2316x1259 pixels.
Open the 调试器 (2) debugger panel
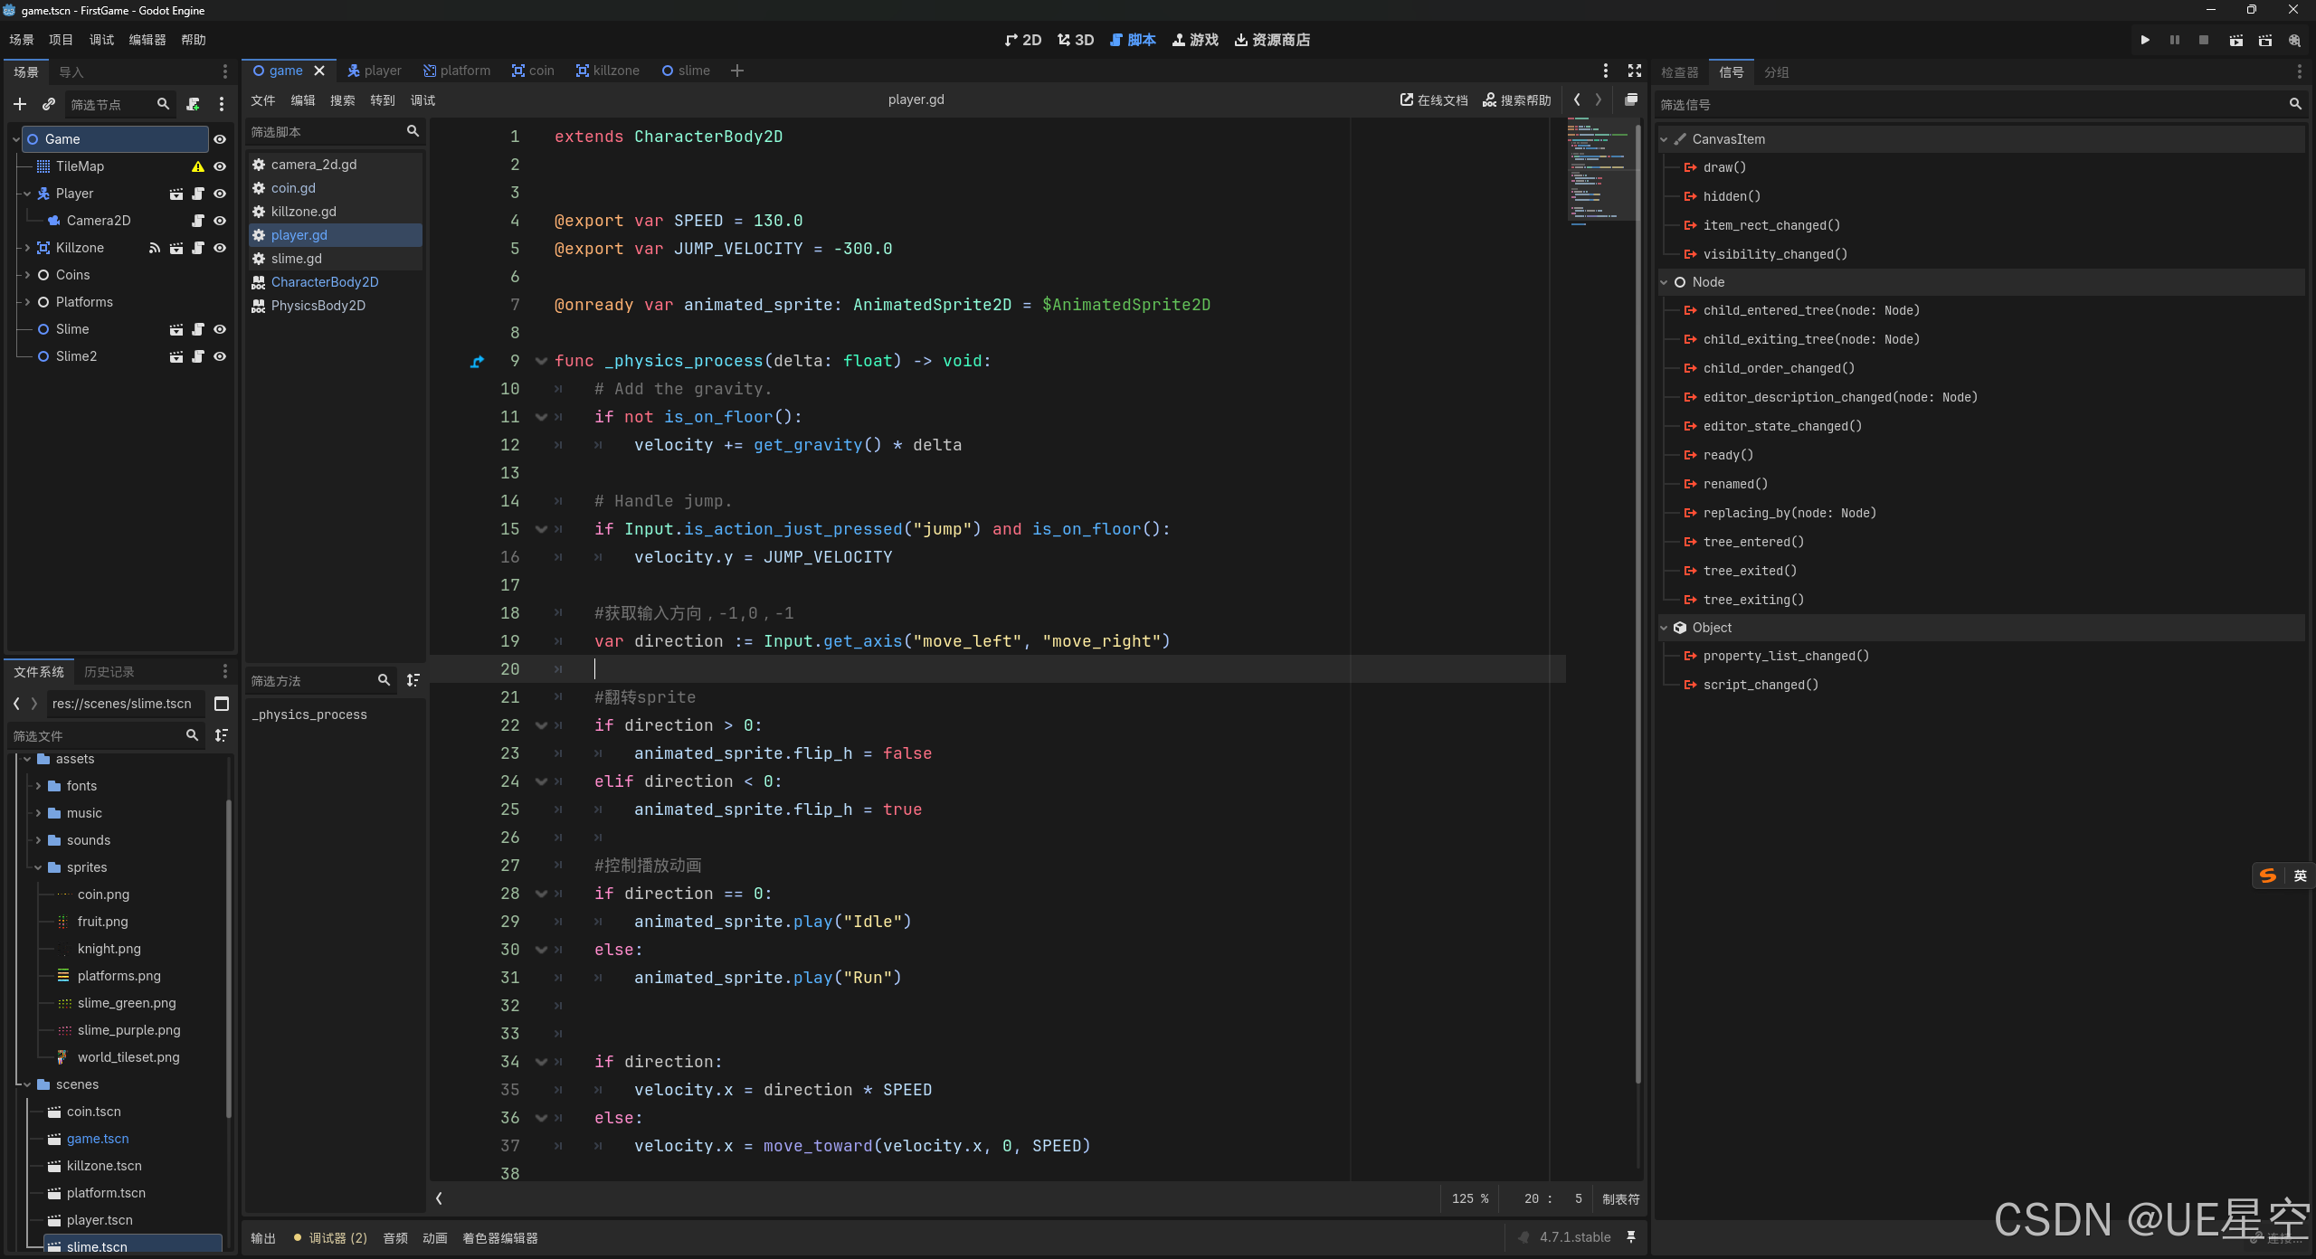pyautogui.click(x=330, y=1237)
